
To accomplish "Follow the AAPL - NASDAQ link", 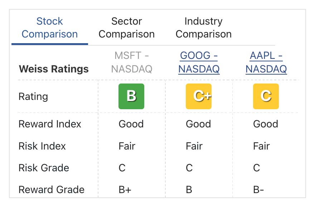I will tap(266, 62).
